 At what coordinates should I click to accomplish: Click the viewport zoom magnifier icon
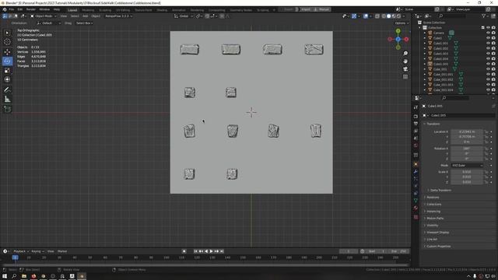pyautogui.click(x=405, y=53)
